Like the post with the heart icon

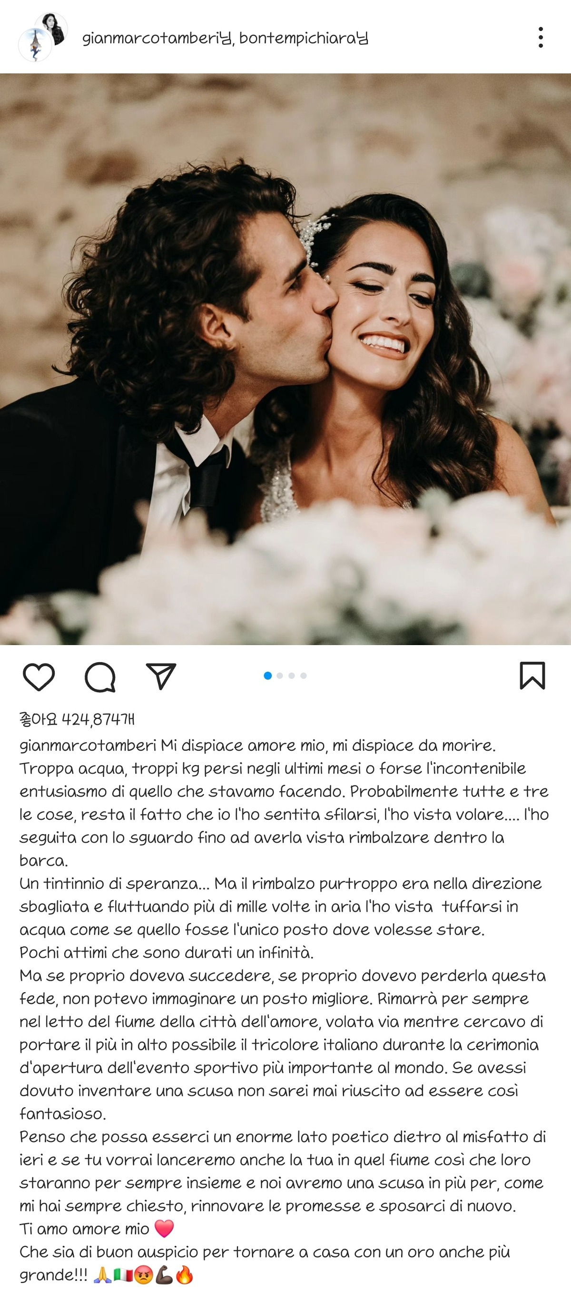(x=39, y=677)
